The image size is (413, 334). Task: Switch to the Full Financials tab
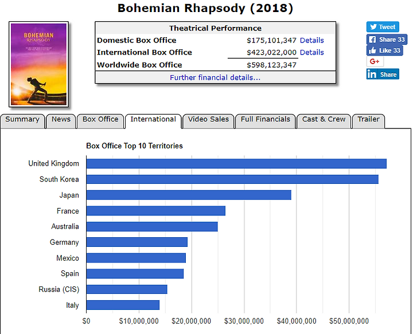266,120
